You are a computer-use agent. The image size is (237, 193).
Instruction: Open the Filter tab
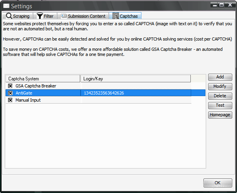tap(46, 16)
